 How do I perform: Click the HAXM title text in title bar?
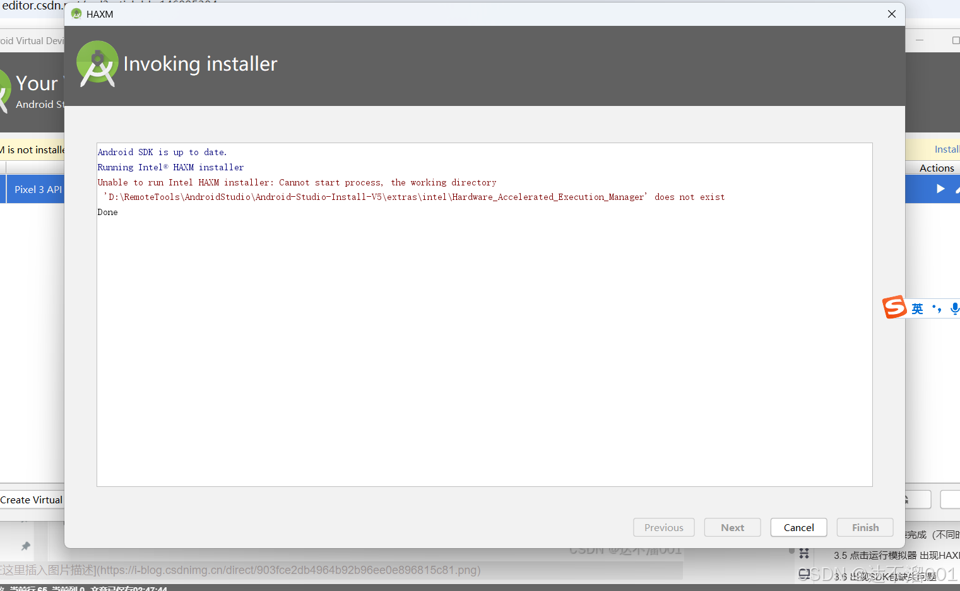click(x=100, y=14)
